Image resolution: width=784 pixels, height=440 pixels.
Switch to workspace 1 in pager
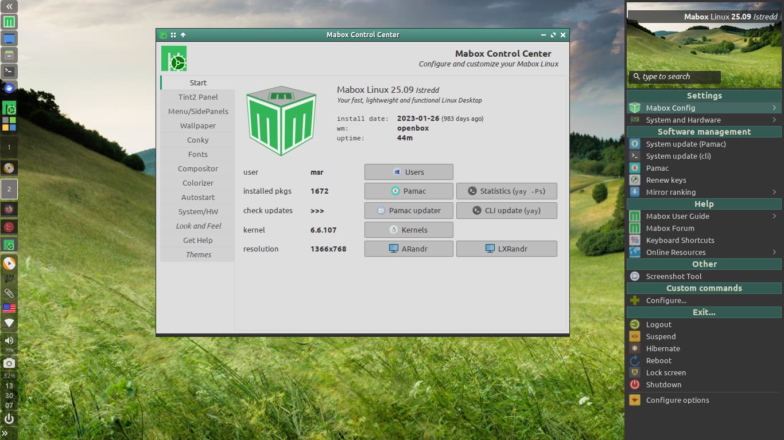[9, 147]
